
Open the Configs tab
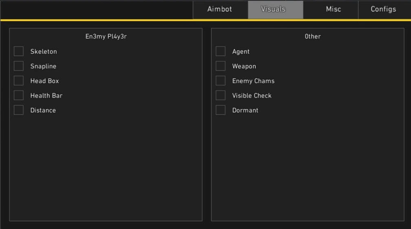[x=384, y=9]
